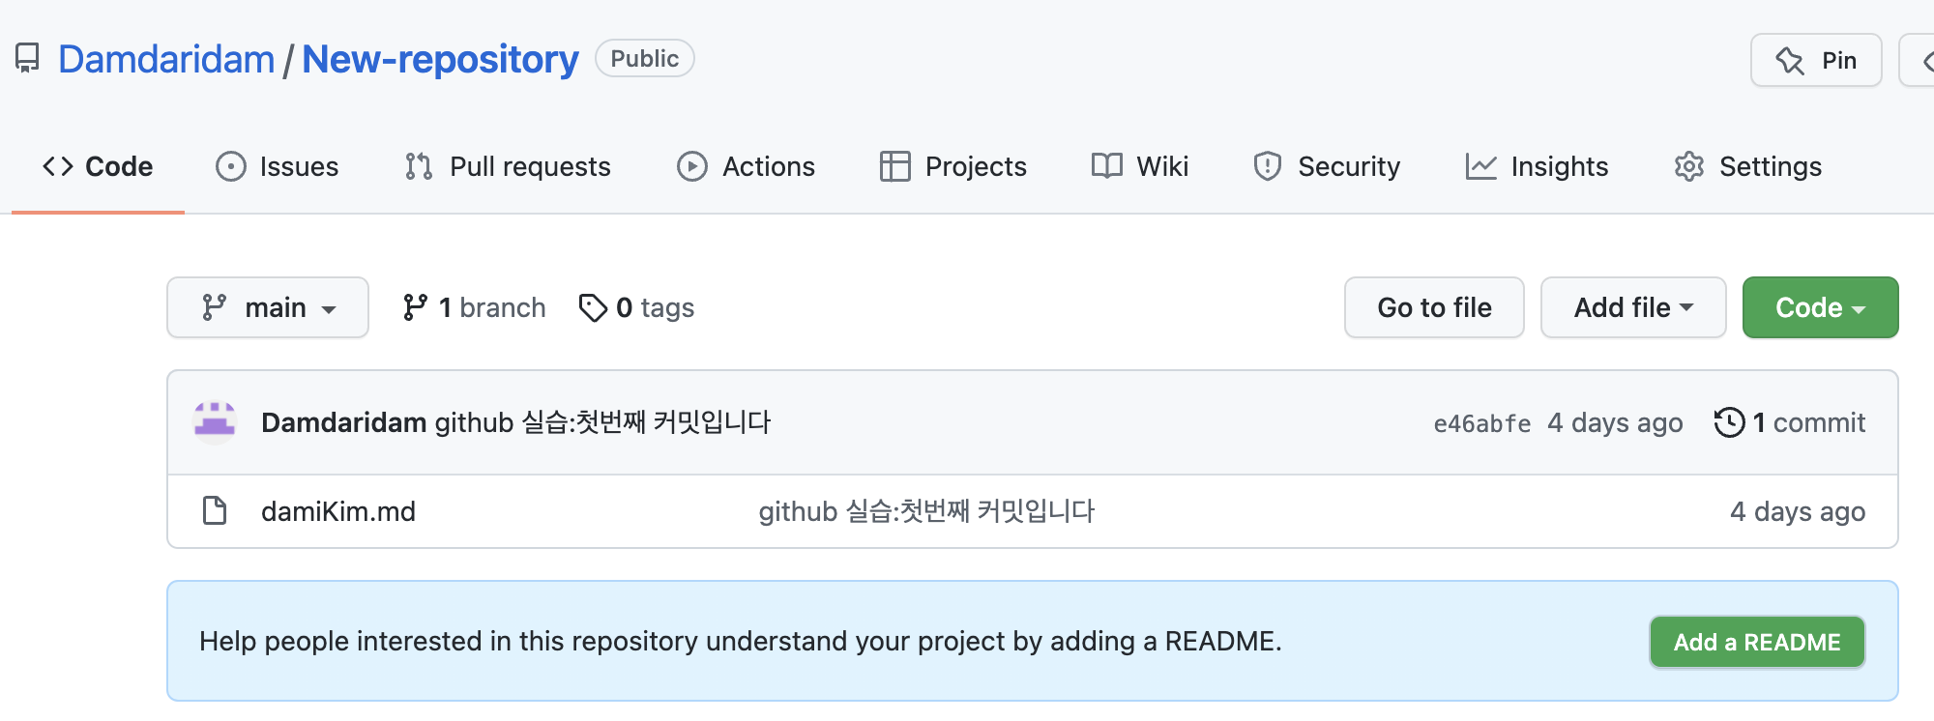Open the damiKim.md file

[x=338, y=511]
